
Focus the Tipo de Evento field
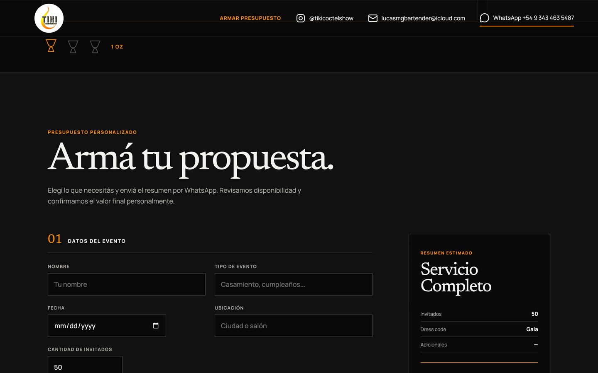click(x=294, y=284)
